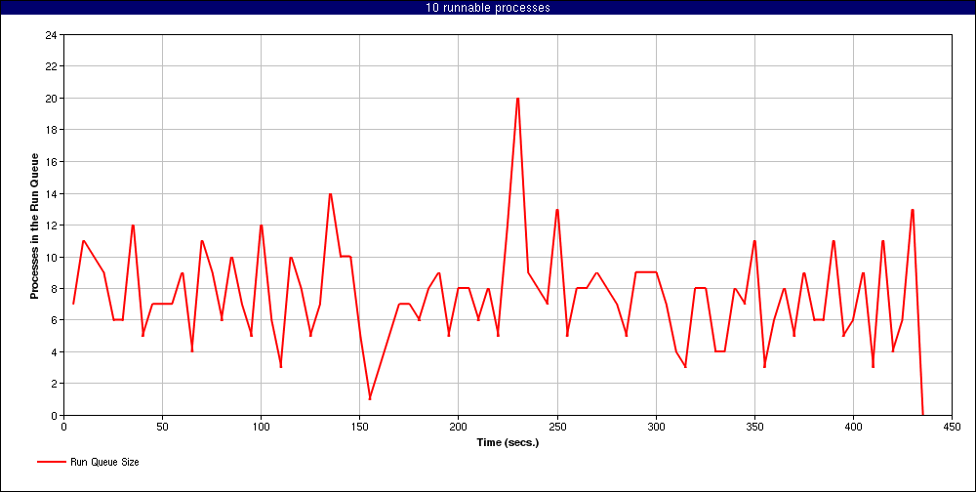Viewport: 976px width, 492px height.
Task: Click the 13-process peak near 430 seconds
Action: [x=913, y=210]
